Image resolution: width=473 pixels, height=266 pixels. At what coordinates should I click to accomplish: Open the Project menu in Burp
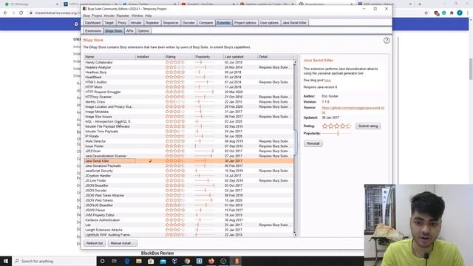pyautogui.click(x=97, y=16)
